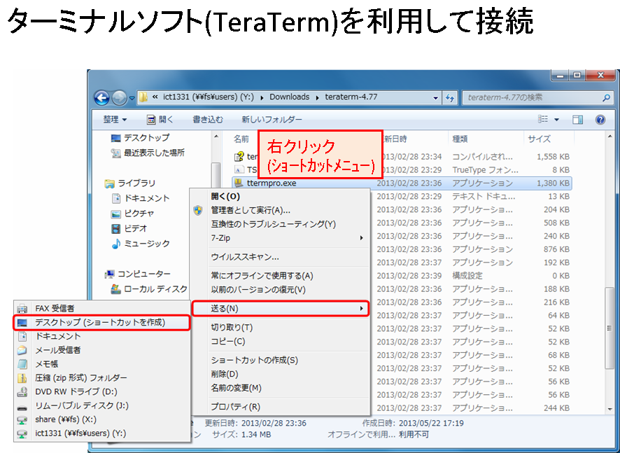Click the TrueType フォン... type cell
The image size is (620, 453).
[485, 170]
